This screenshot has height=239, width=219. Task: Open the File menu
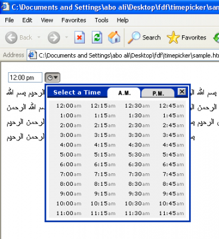pos(10,20)
